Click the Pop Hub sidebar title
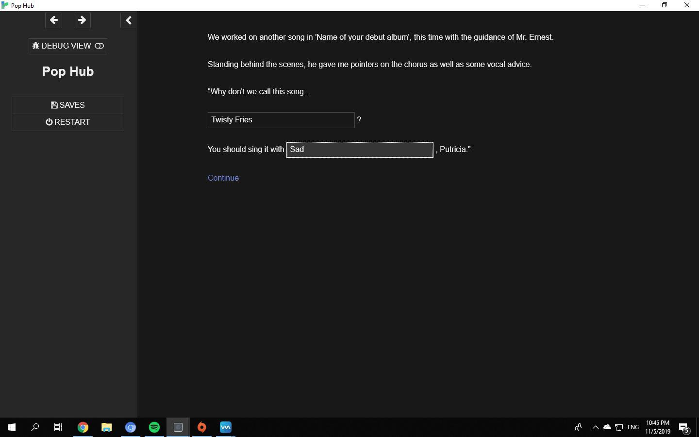This screenshot has height=437, width=699. point(68,71)
